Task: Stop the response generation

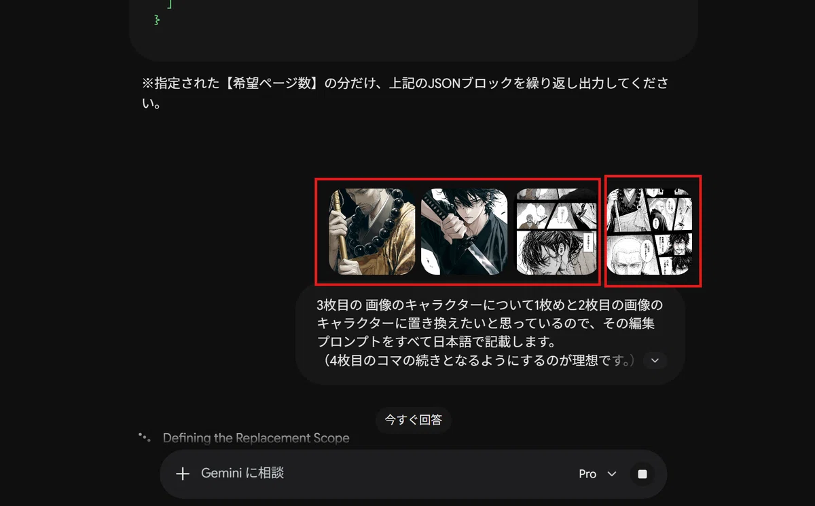Action: click(x=642, y=474)
